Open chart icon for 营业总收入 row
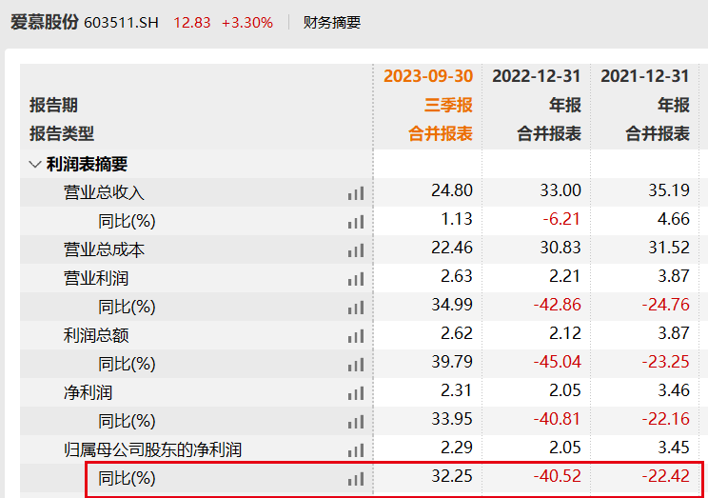 (356, 193)
